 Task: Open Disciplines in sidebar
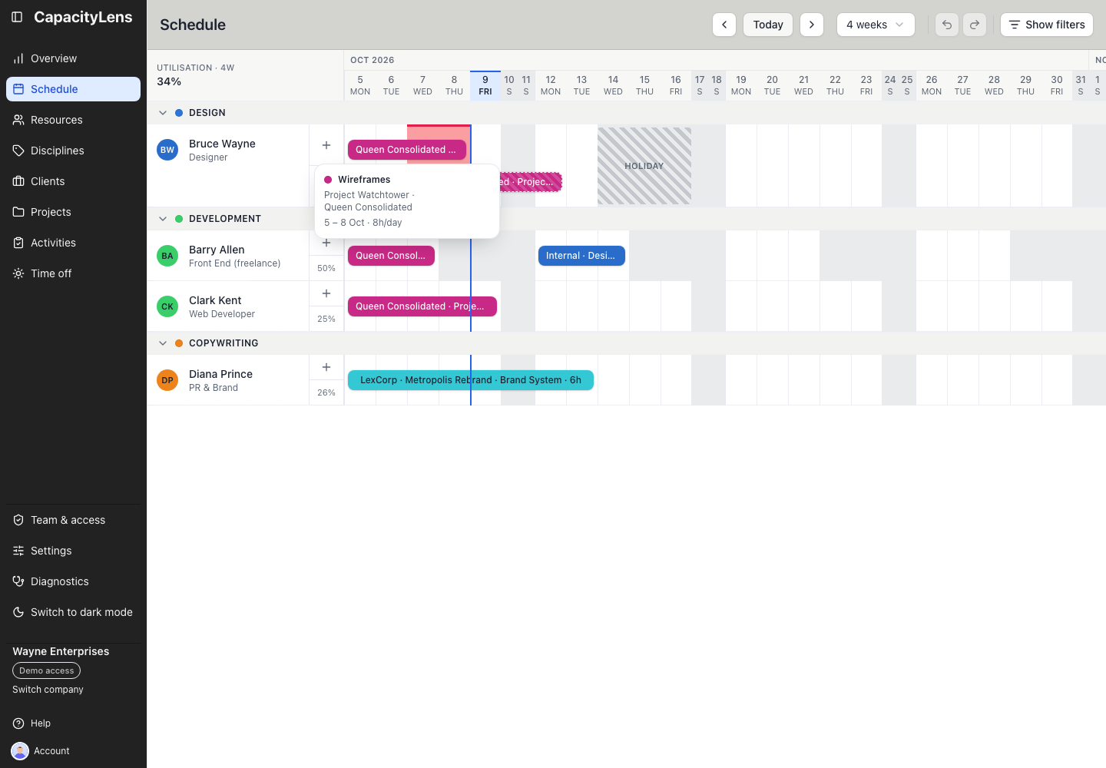(x=73, y=151)
